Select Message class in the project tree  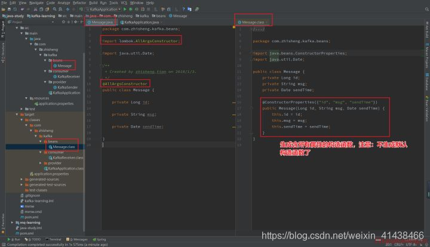click(x=63, y=66)
